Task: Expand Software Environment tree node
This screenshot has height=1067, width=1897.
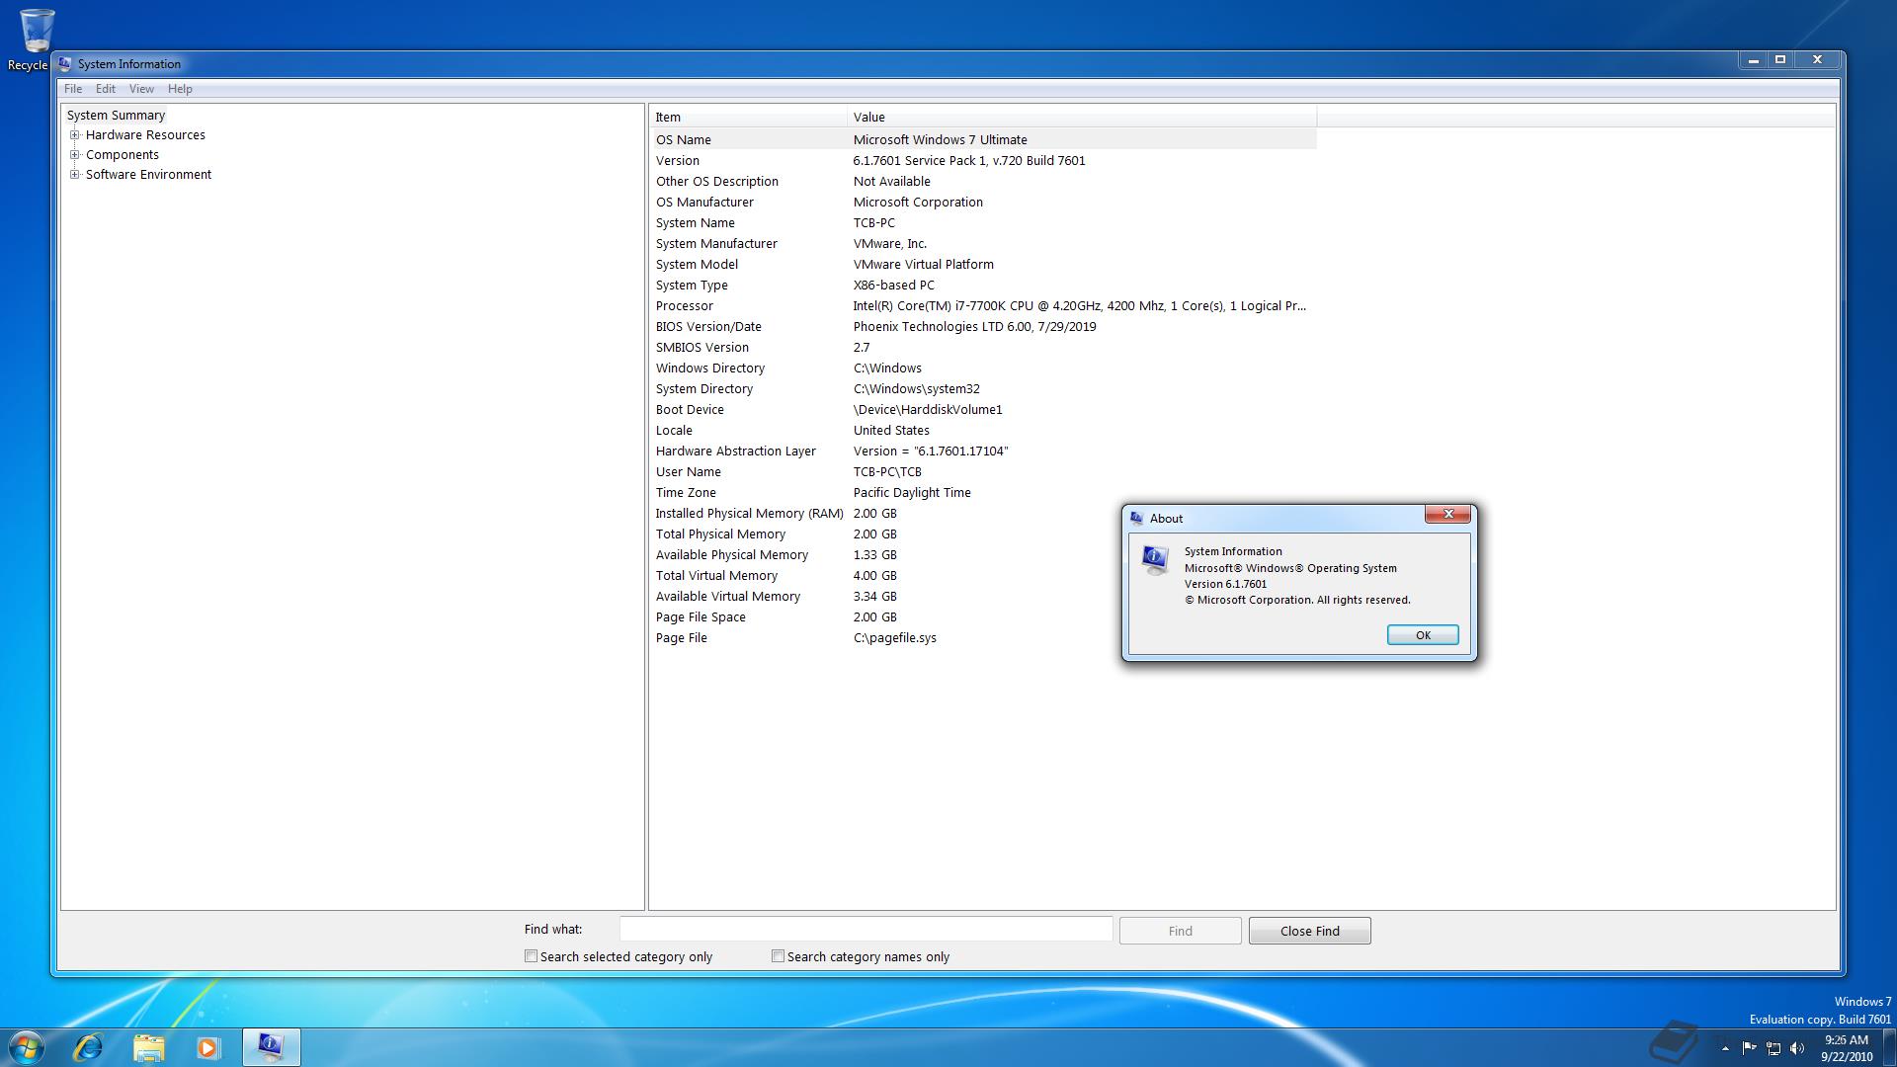Action: pyautogui.click(x=74, y=175)
